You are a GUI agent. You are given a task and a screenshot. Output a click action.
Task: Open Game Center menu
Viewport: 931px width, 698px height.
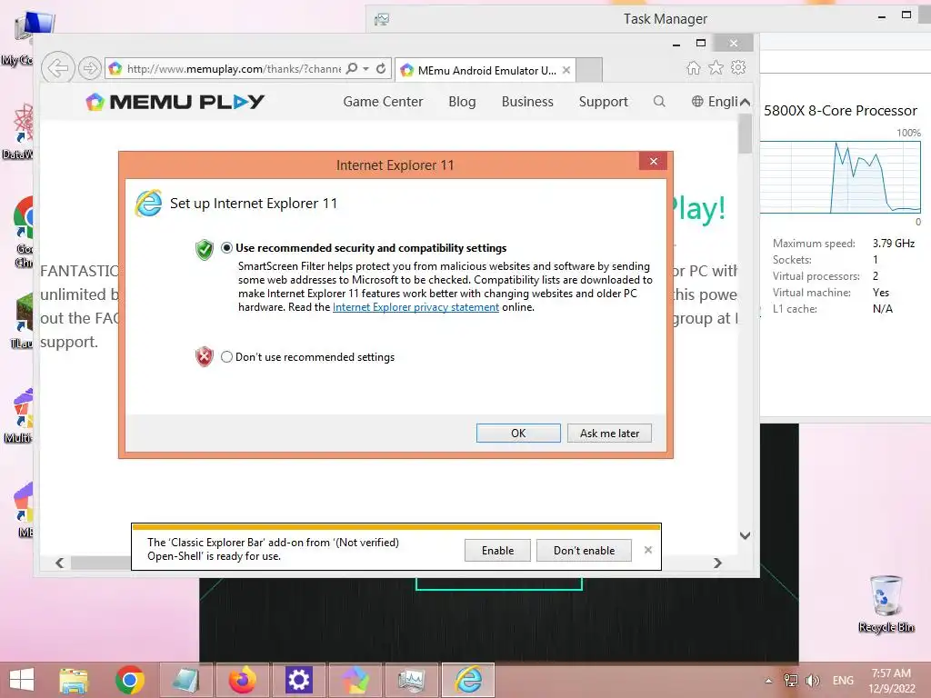tap(383, 102)
